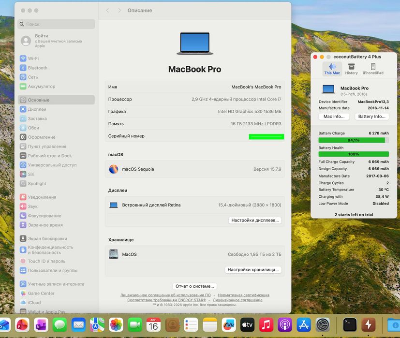Open Photos from the Dock

(x=116, y=325)
